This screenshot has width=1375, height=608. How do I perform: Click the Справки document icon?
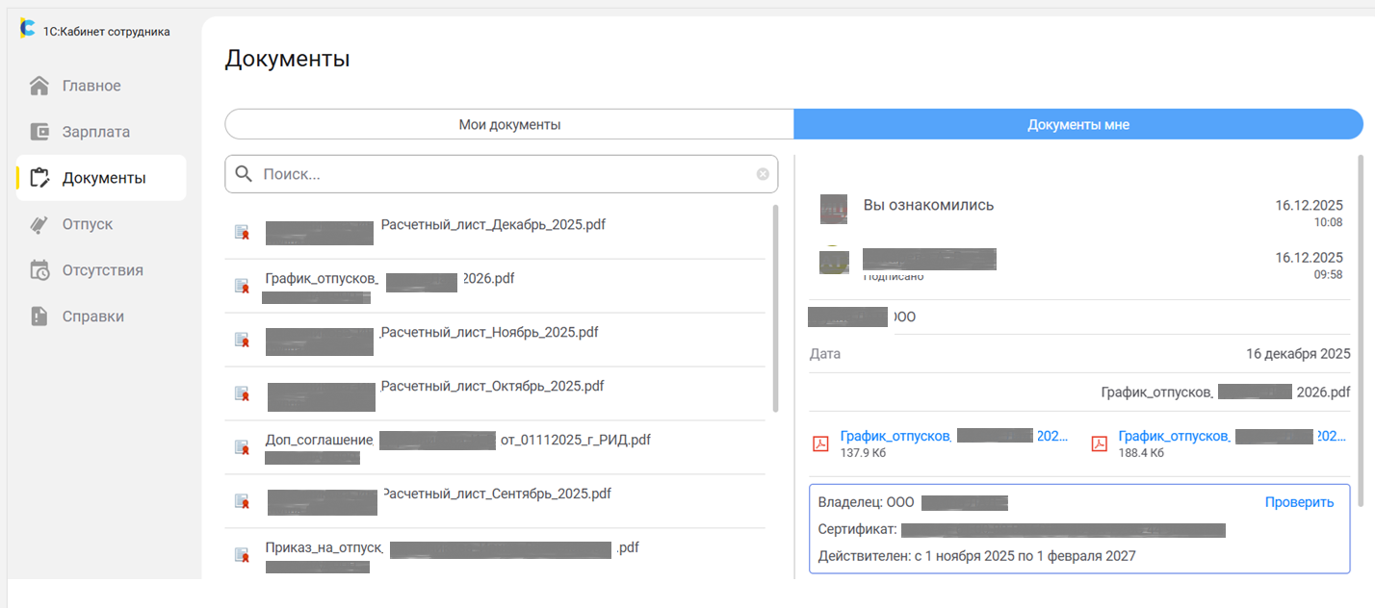click(39, 317)
